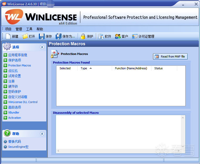Click the green arrow beside XBundler
This screenshot has height=164, width=200.
click(x=5, y=112)
